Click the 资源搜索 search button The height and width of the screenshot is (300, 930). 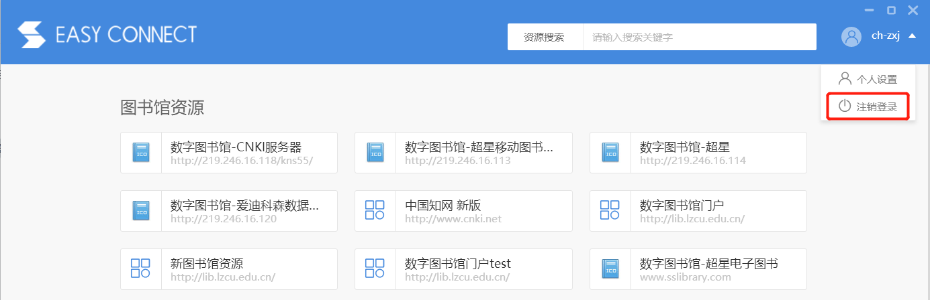(x=544, y=37)
